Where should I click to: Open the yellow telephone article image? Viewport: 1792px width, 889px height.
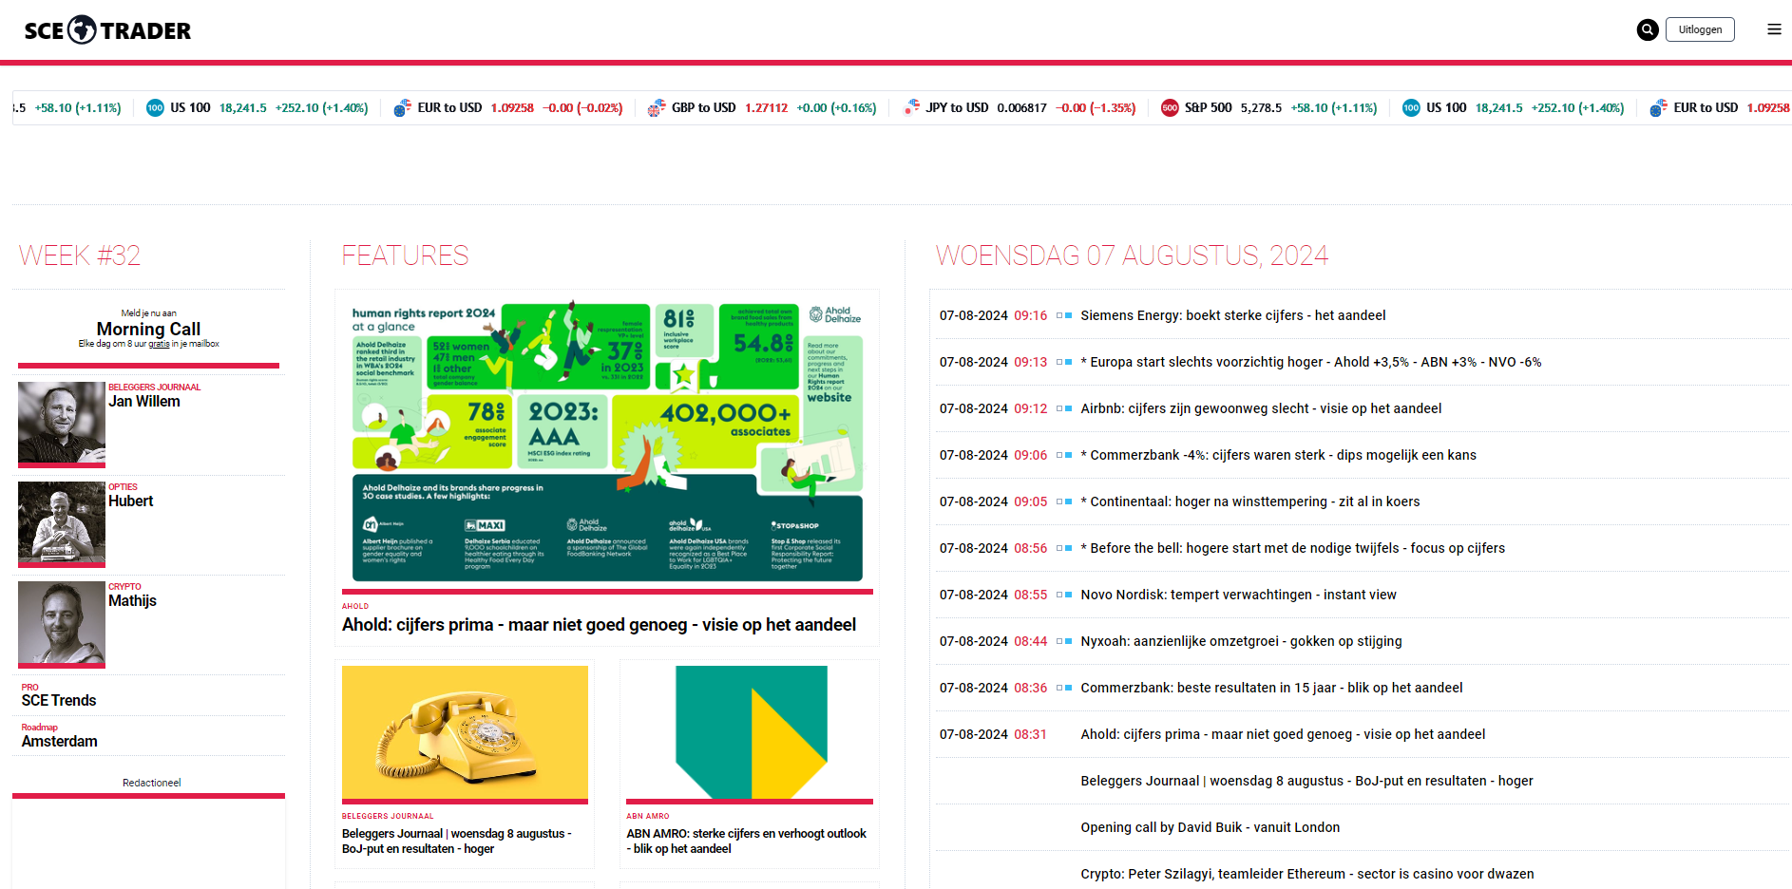pos(465,732)
